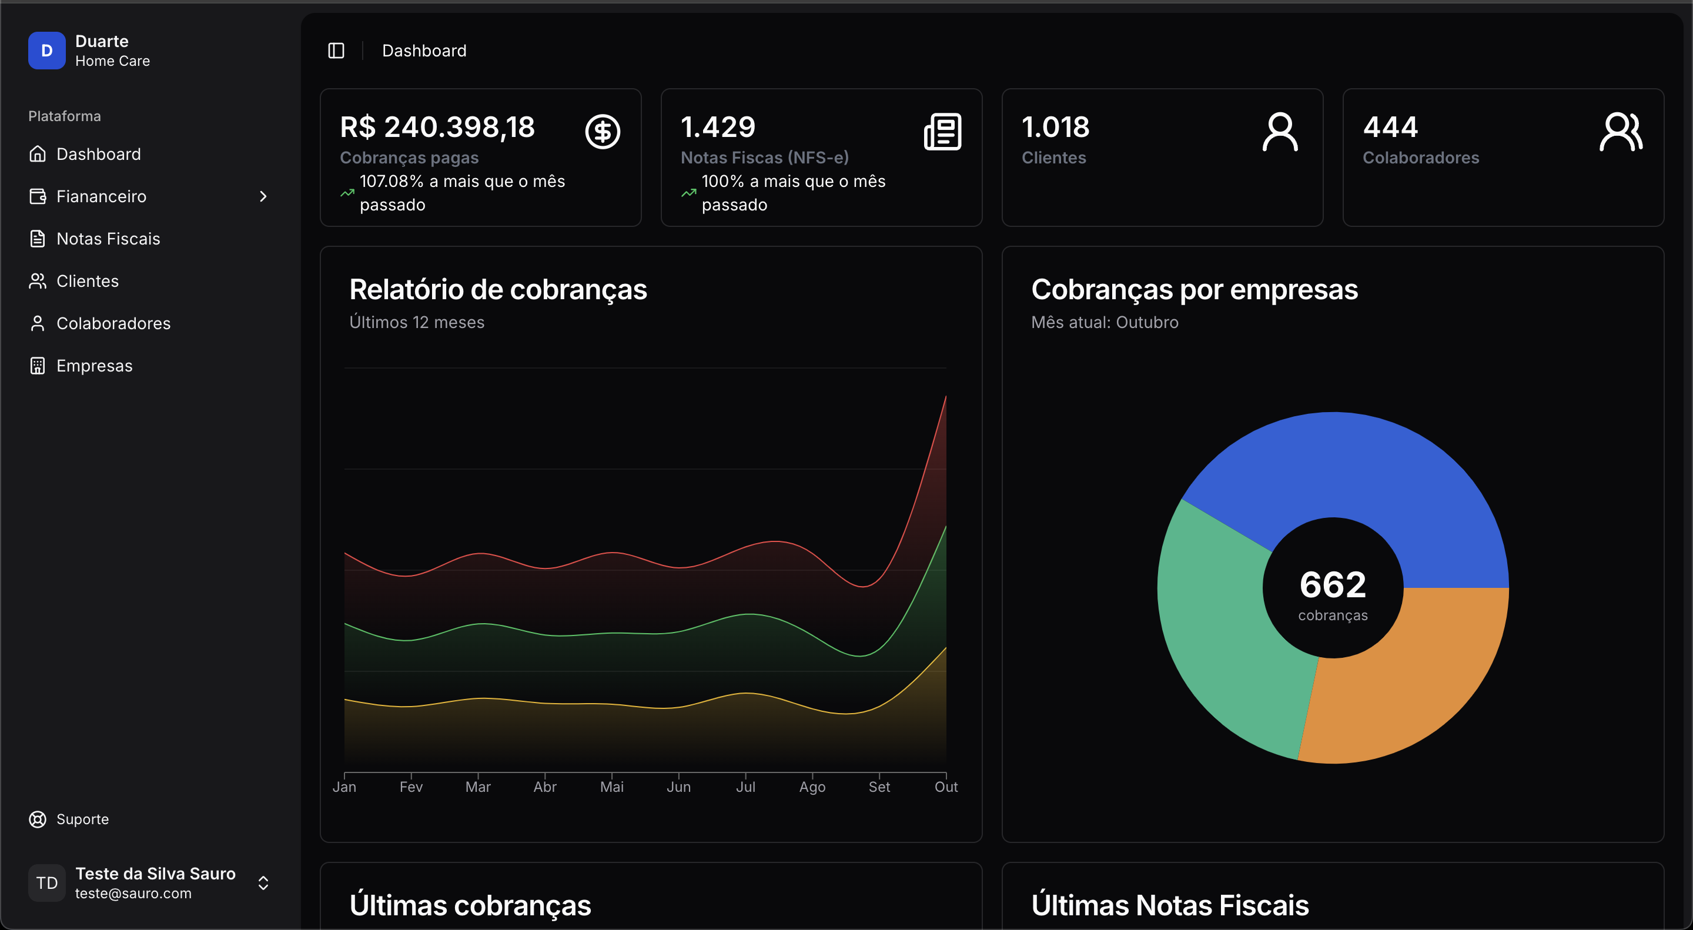Open the Fiananceiro menu item
This screenshot has height=930, width=1693.
pyautogui.click(x=150, y=196)
